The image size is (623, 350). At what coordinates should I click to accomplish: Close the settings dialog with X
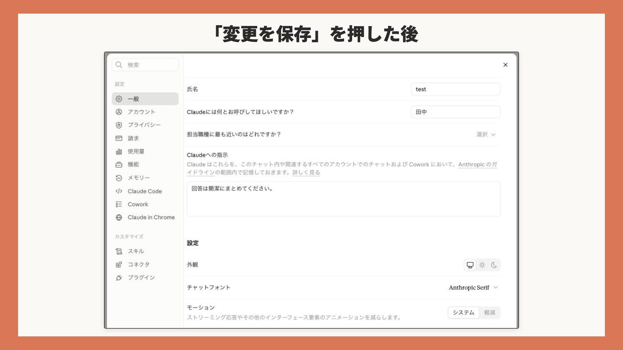pyautogui.click(x=505, y=65)
